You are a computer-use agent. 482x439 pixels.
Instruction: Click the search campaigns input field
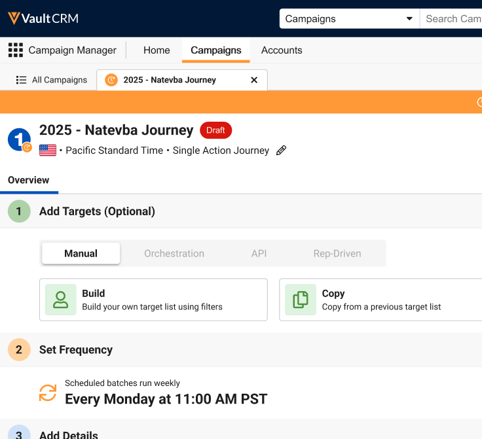pos(452,18)
